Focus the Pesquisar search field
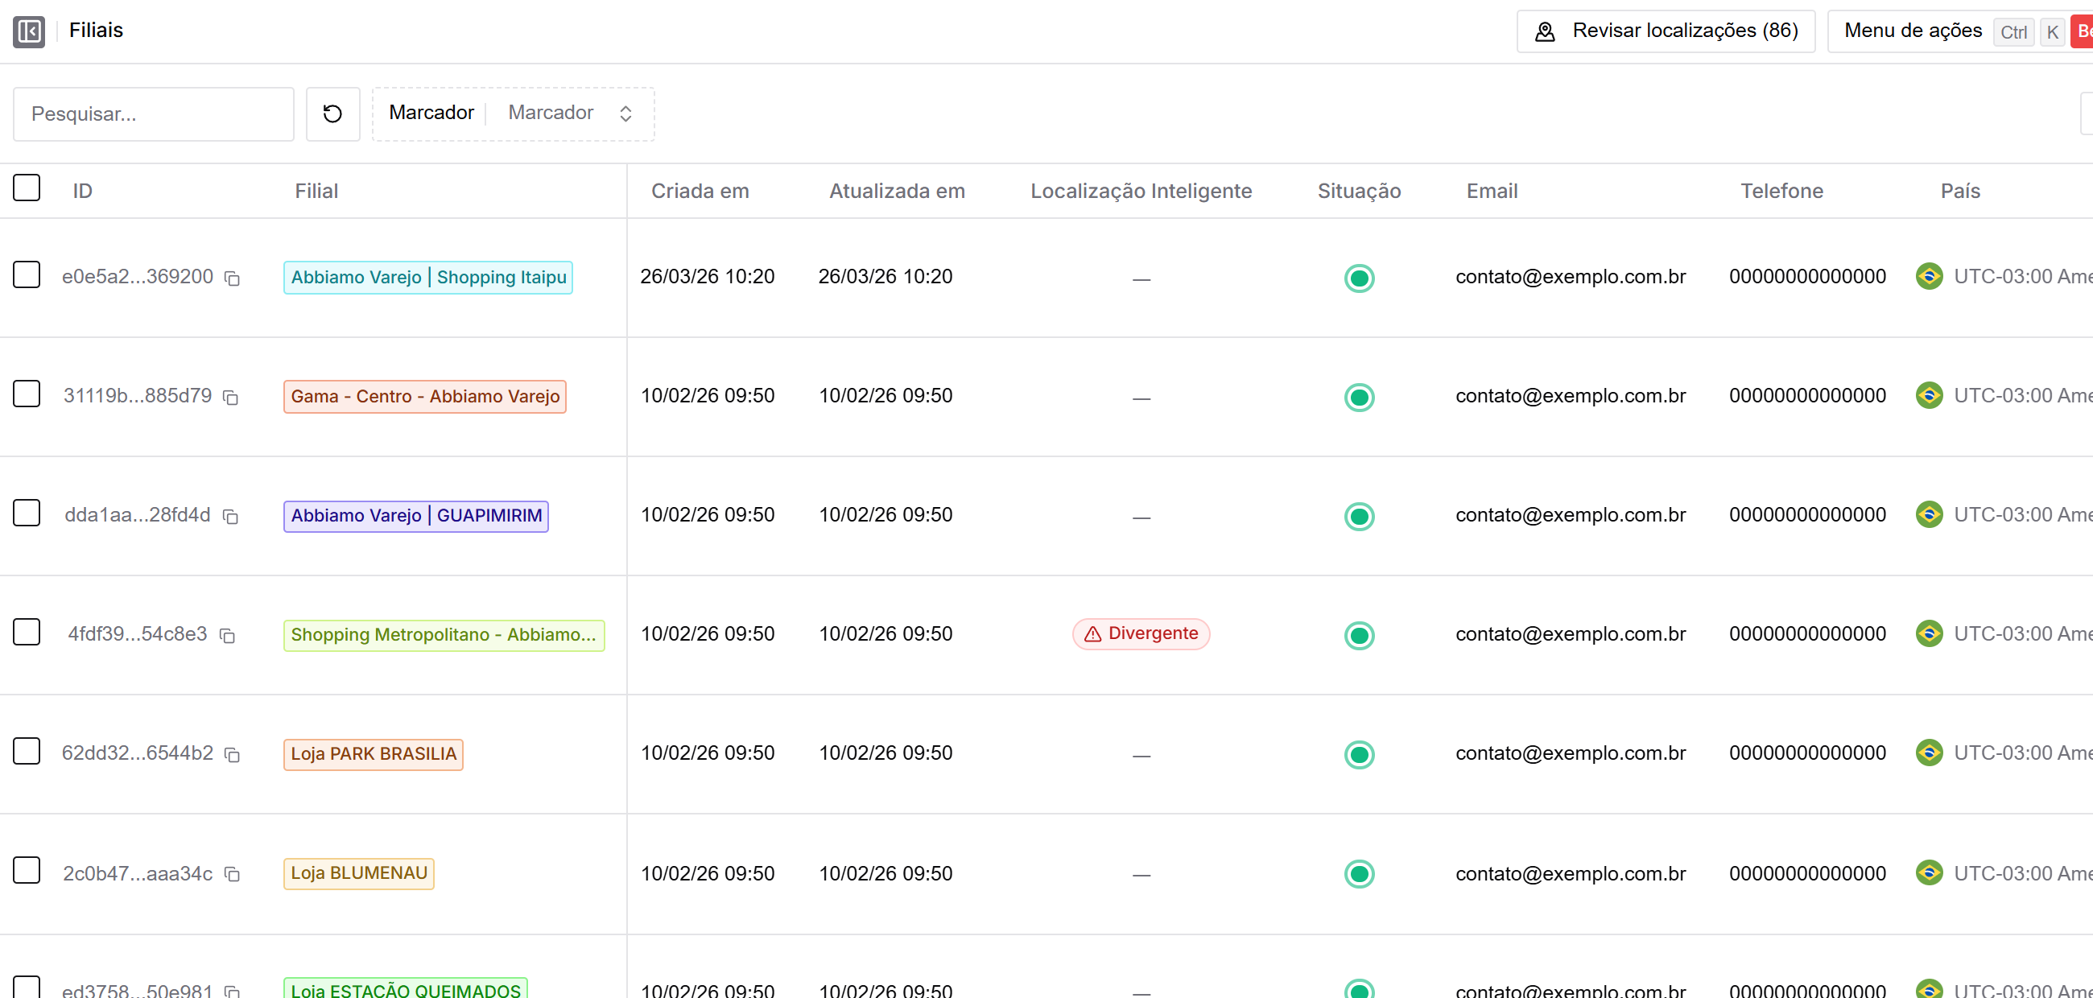The width and height of the screenshot is (2093, 998). pyautogui.click(x=154, y=113)
